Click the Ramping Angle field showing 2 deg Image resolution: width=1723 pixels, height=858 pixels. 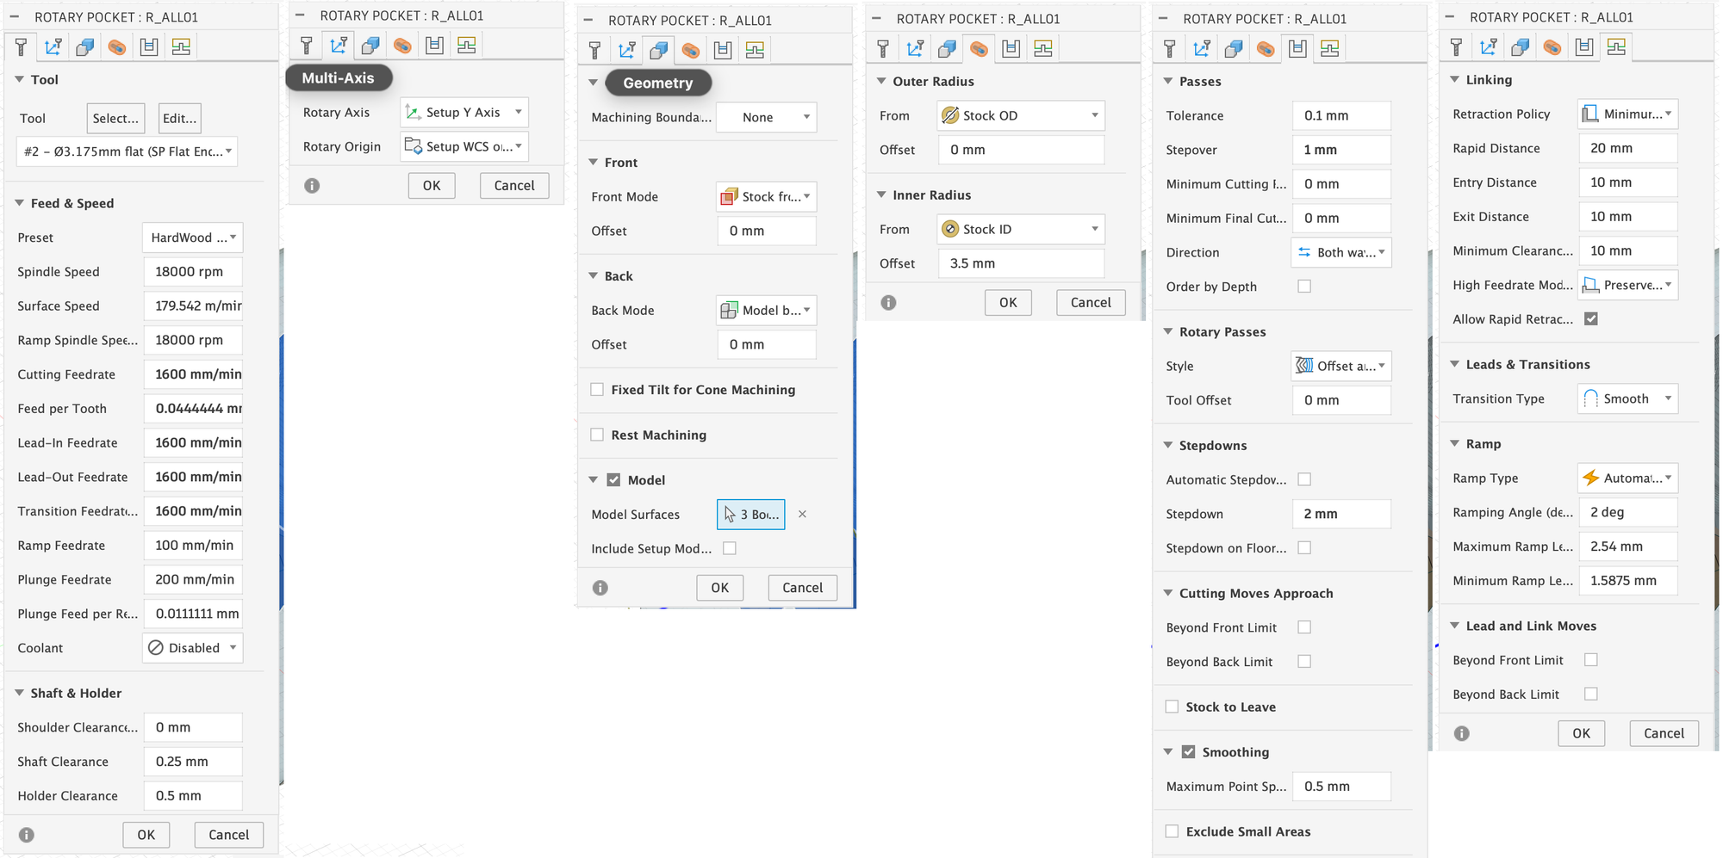(1627, 512)
